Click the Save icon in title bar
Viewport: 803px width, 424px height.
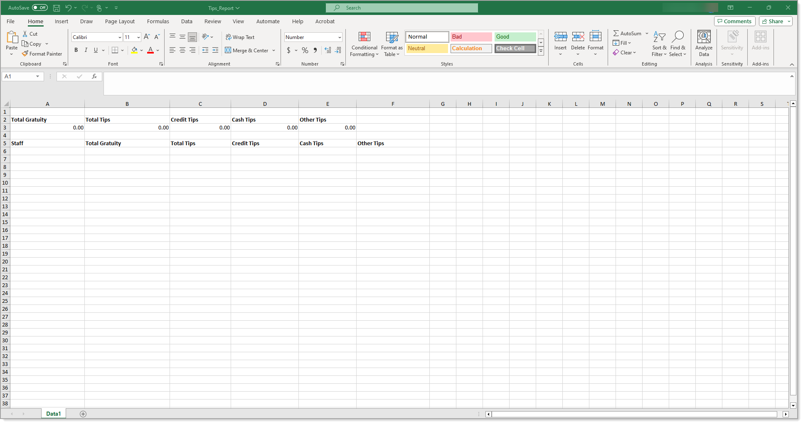tap(57, 8)
